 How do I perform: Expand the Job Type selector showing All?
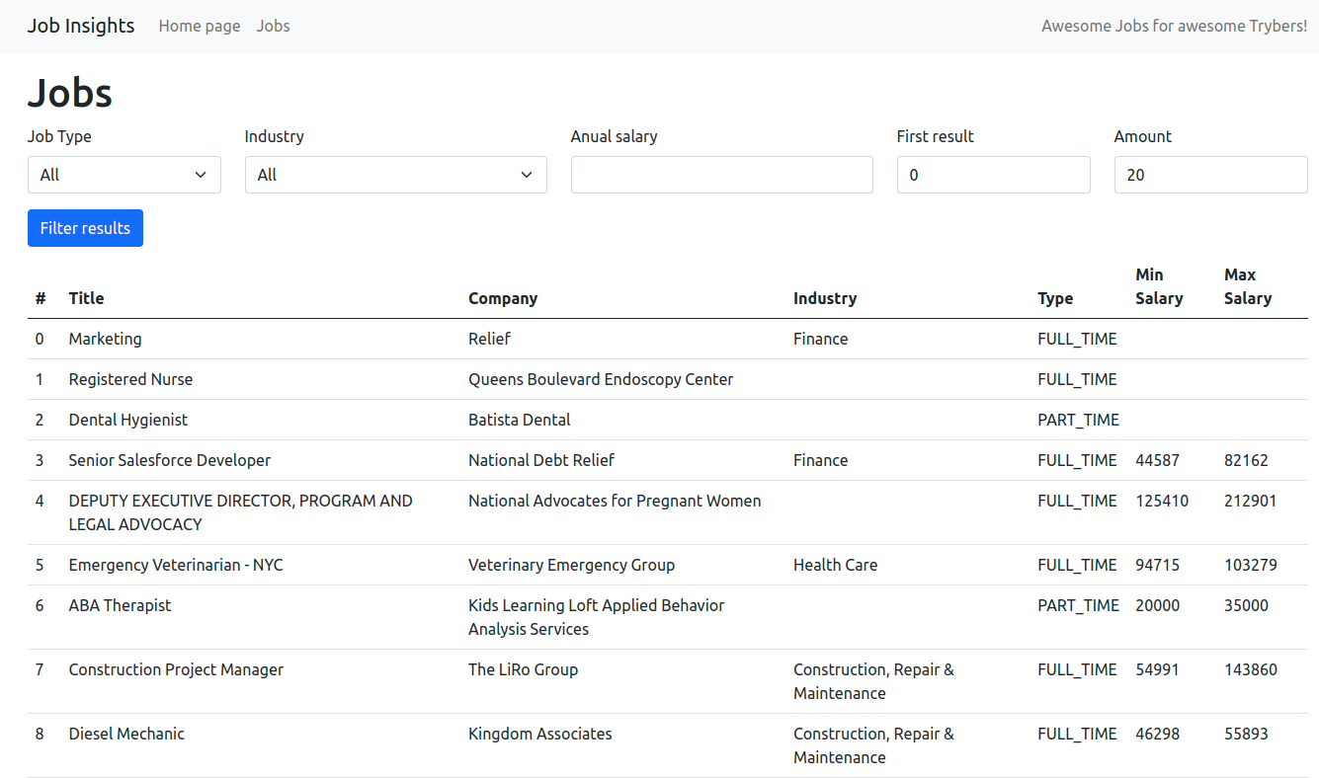[x=124, y=174]
